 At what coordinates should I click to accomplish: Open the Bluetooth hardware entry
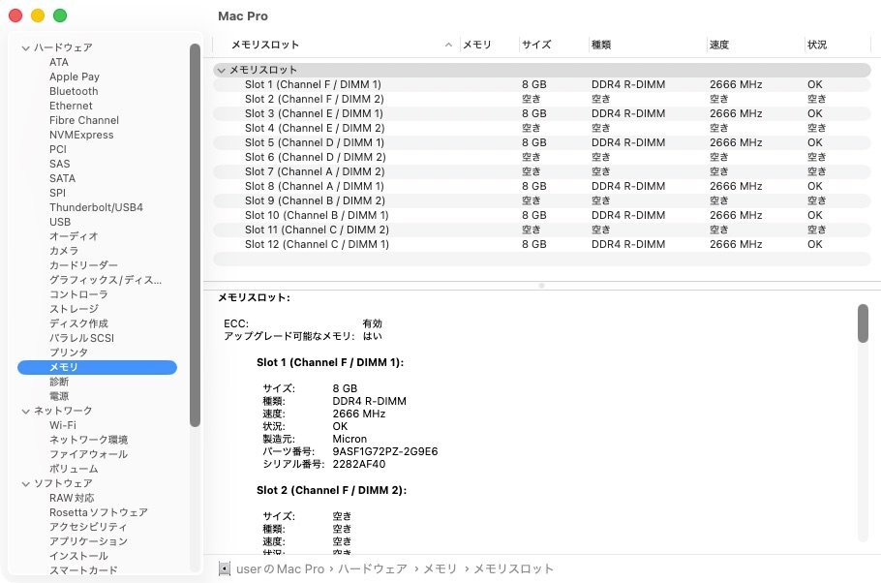tap(74, 91)
